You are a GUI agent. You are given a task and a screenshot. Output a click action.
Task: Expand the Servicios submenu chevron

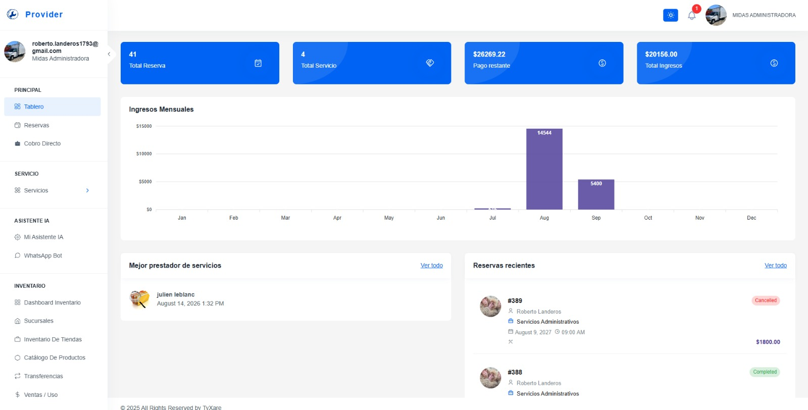click(x=87, y=190)
